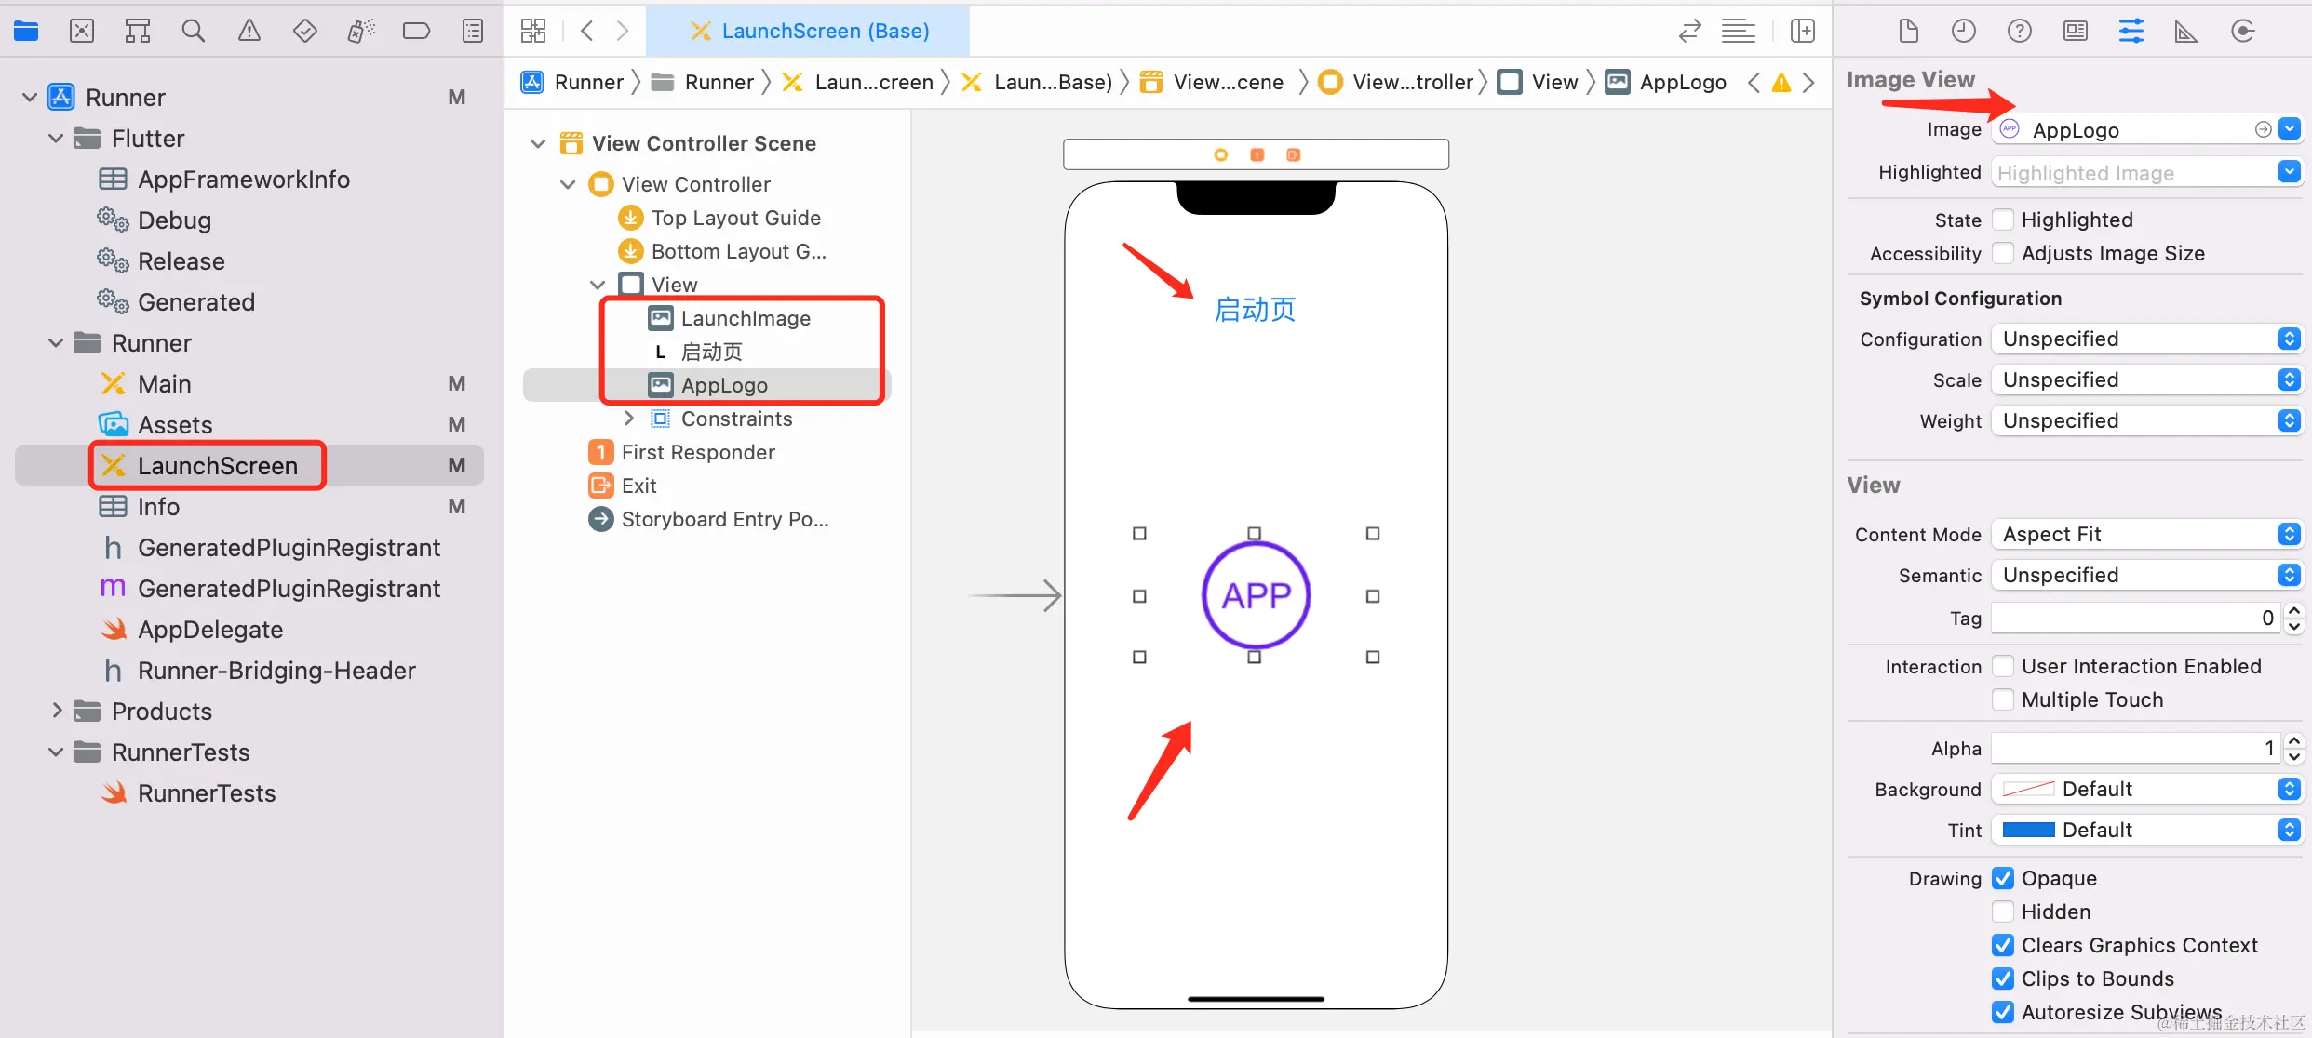Open AppDelegate file in navigator
The height and width of the screenshot is (1038, 2312).
[x=209, y=630]
